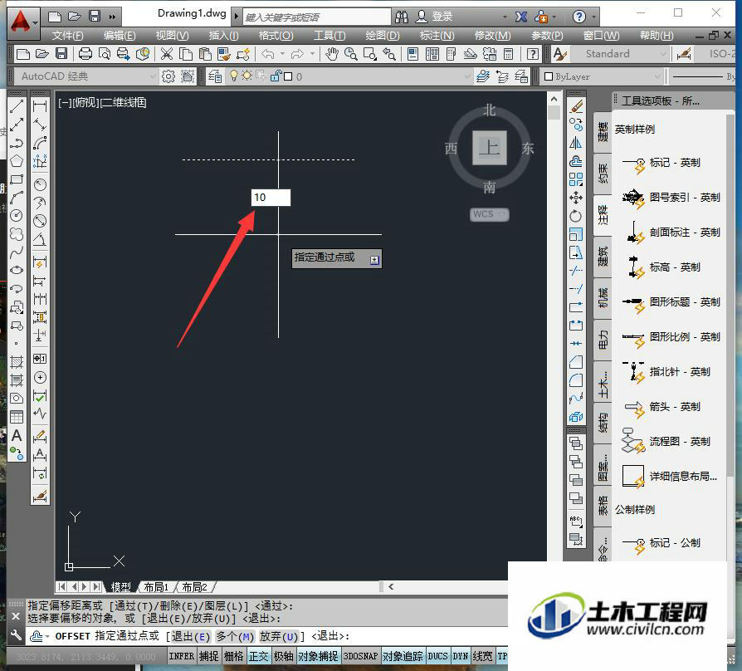Select the Offset modify tool
Image resolution: width=742 pixels, height=671 pixels.
tap(576, 161)
